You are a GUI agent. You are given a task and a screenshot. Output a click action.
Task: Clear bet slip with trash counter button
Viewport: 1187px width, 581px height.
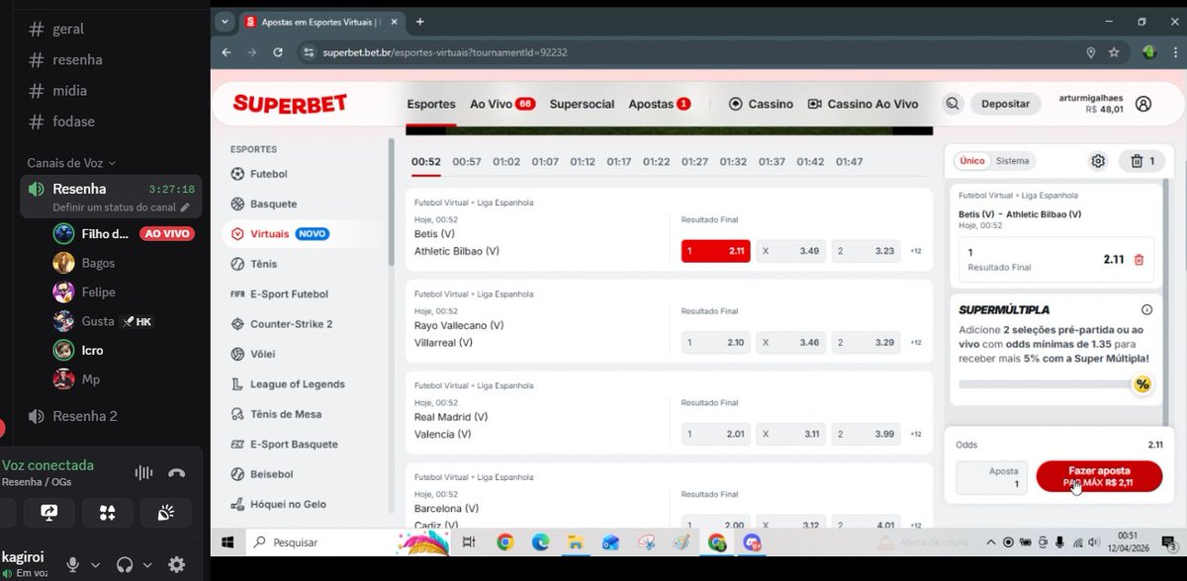pos(1142,161)
